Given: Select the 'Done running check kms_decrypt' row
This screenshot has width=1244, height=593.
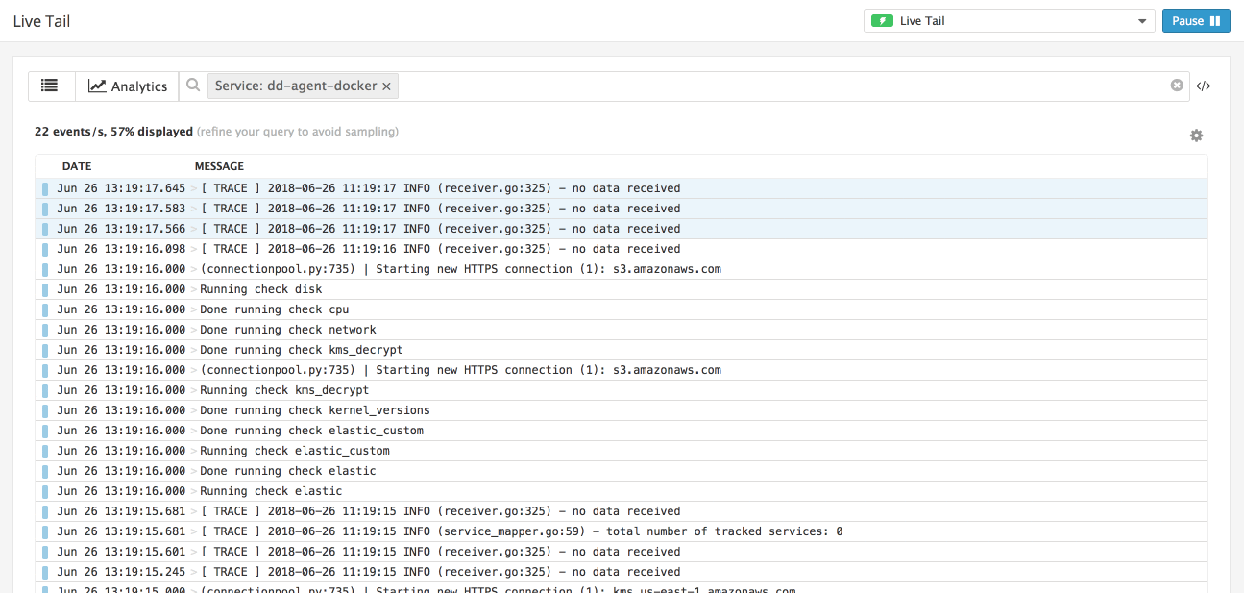Looking at the screenshot, I should click(622, 350).
